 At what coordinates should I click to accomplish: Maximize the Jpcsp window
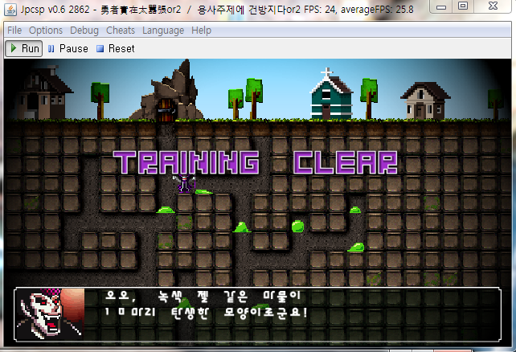pyautogui.click(x=462, y=6)
